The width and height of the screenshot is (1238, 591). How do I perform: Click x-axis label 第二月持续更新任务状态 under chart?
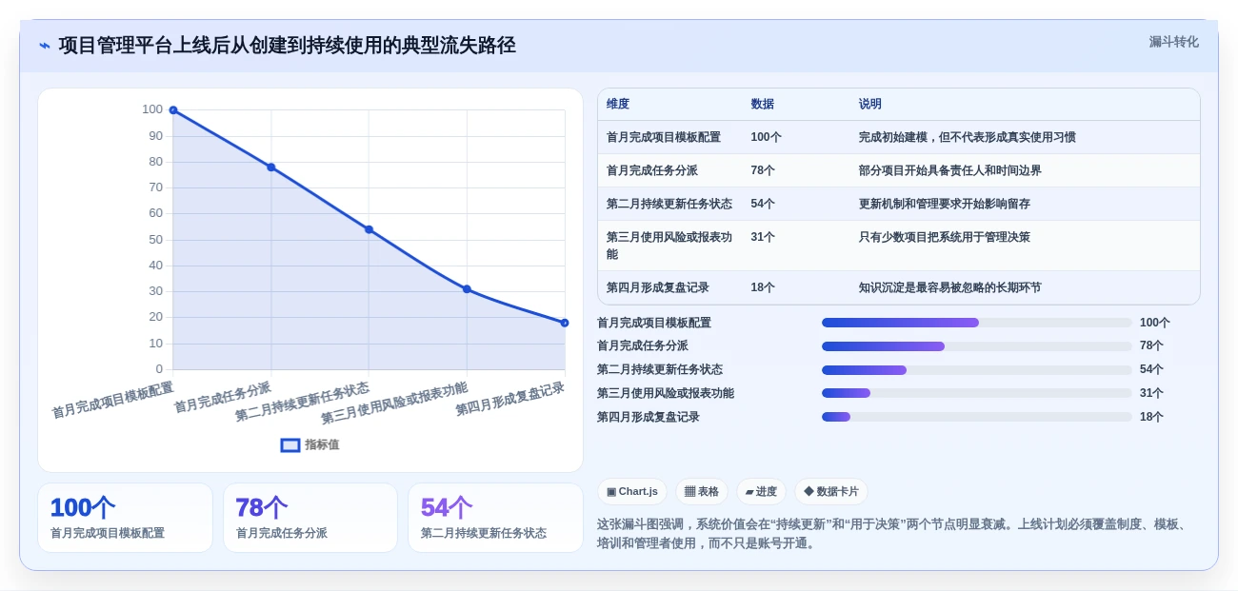[303, 402]
